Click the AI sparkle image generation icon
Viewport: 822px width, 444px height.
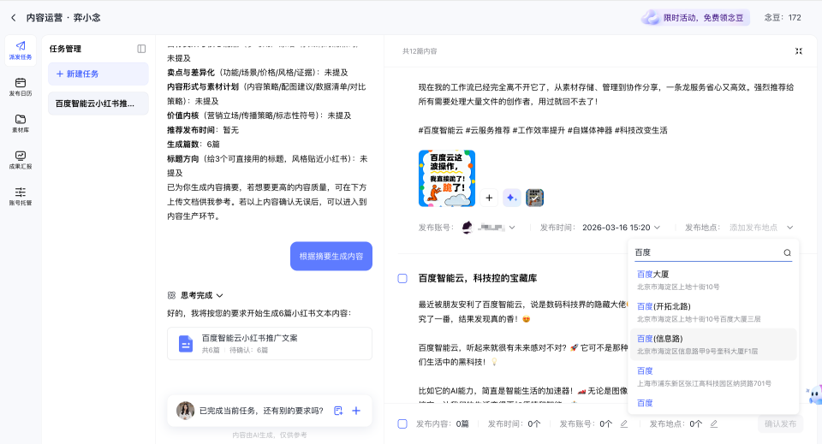click(512, 198)
